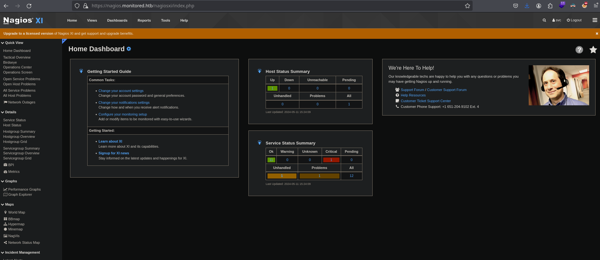Open the Help menu

point(184,20)
